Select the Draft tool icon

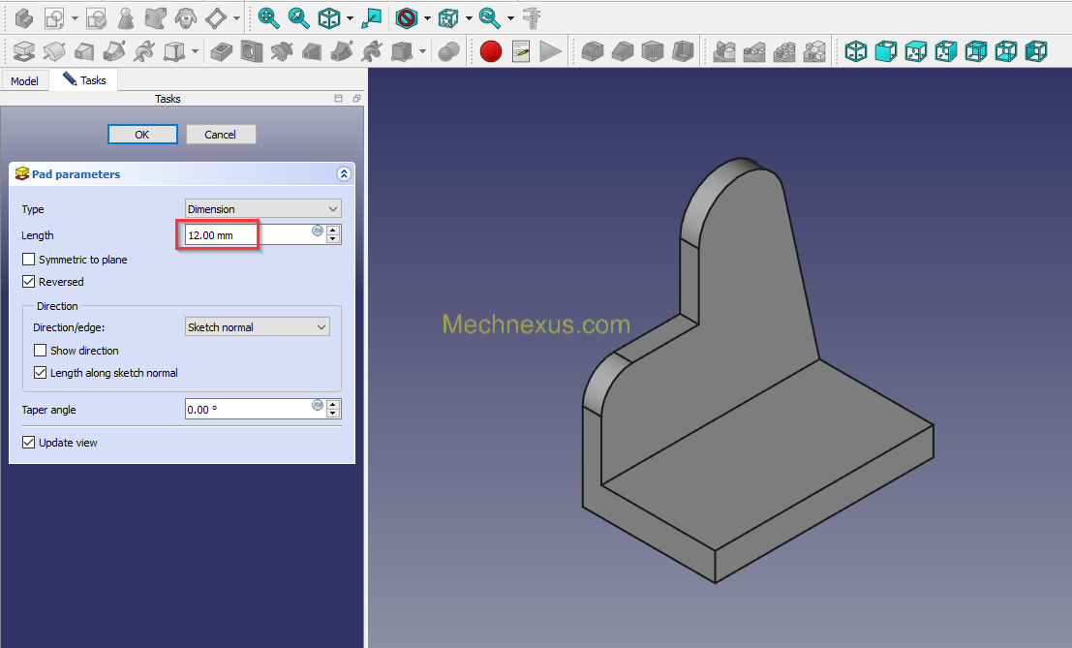pyautogui.click(x=653, y=52)
